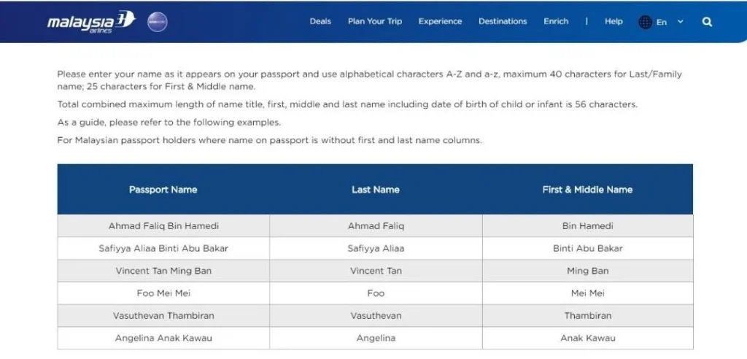Screen dimensions: 747x359
Task: Open the search magnifier icon
Action: pyautogui.click(x=708, y=21)
